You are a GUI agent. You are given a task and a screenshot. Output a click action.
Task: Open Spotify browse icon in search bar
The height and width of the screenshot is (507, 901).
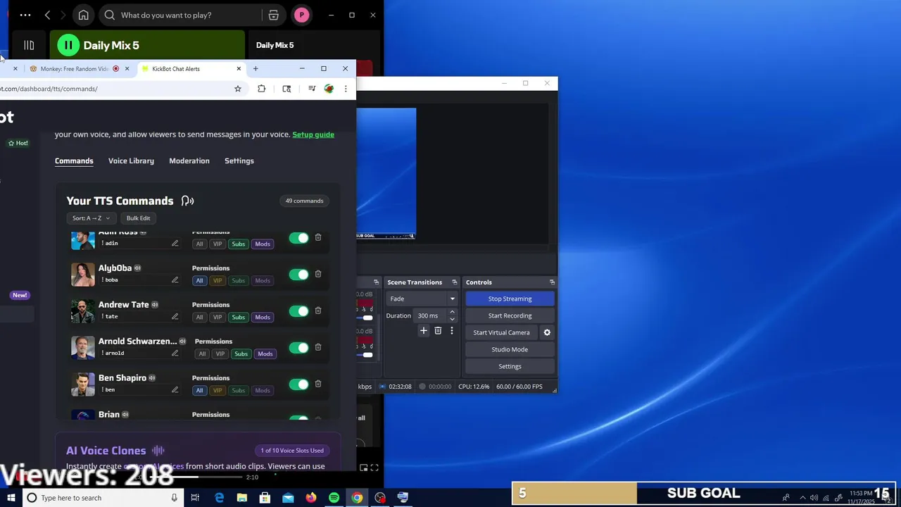[274, 15]
